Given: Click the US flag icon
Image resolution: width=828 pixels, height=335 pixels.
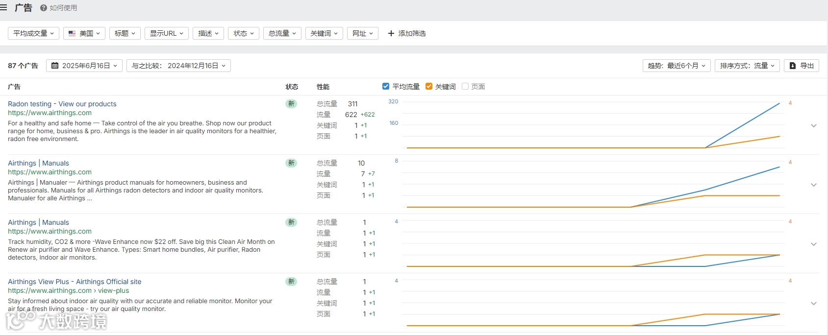Looking at the screenshot, I should point(72,33).
